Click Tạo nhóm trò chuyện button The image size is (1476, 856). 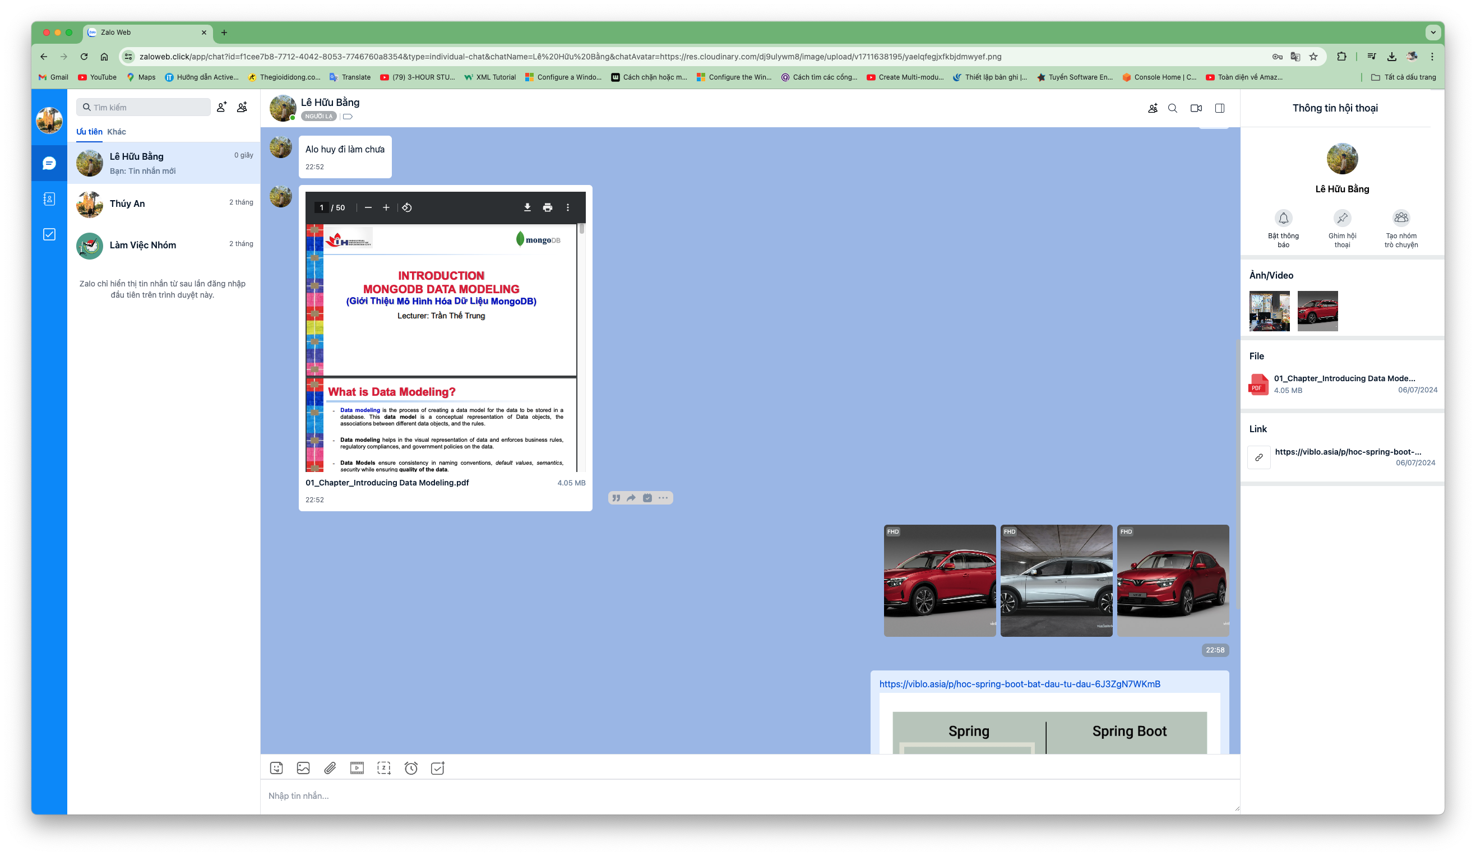click(1401, 229)
